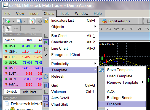Toggle Auto Scroll option
This screenshot has width=150, height=110.
click(x=70, y=98)
